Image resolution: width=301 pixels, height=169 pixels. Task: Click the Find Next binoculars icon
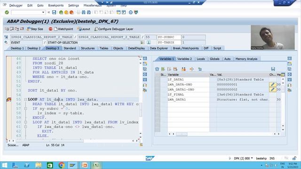[89, 13]
